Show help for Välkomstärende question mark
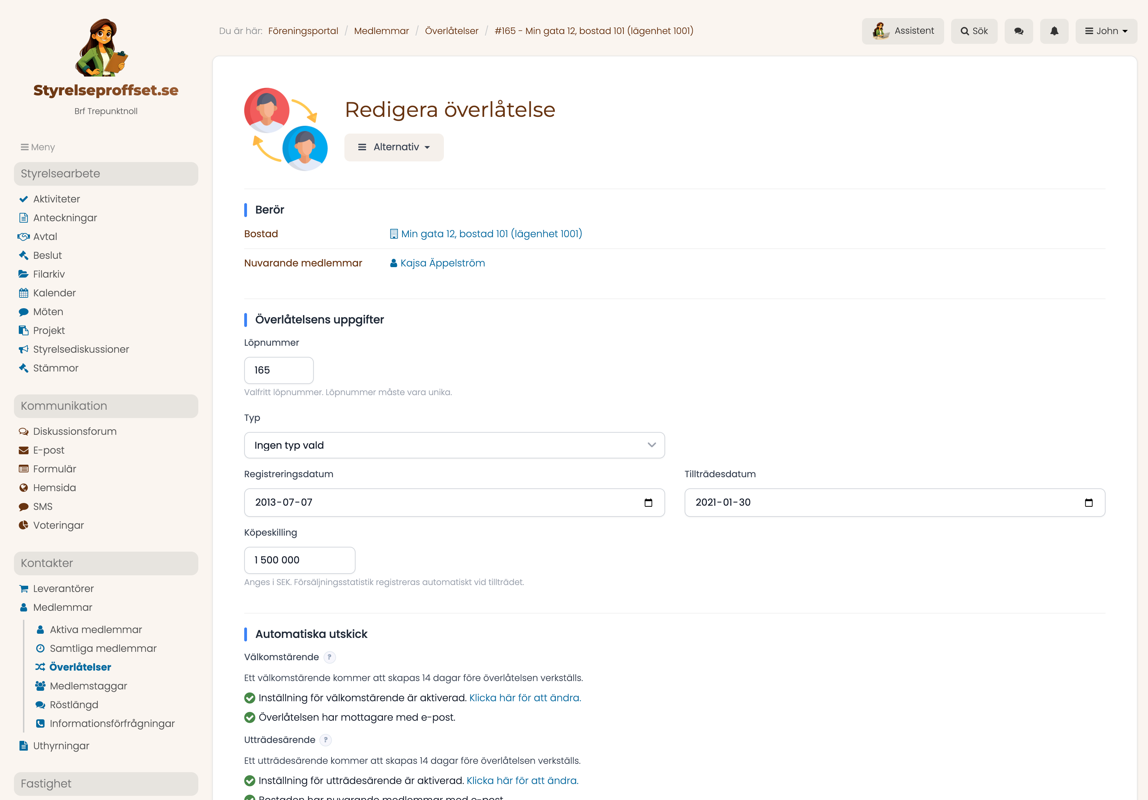1148x800 pixels. (329, 657)
